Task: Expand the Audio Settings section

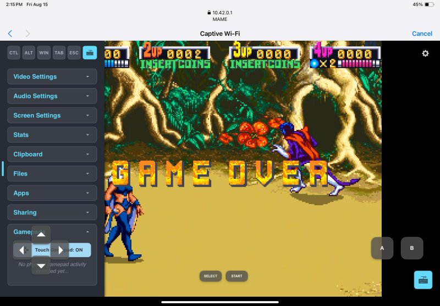Action: pyautogui.click(x=52, y=96)
